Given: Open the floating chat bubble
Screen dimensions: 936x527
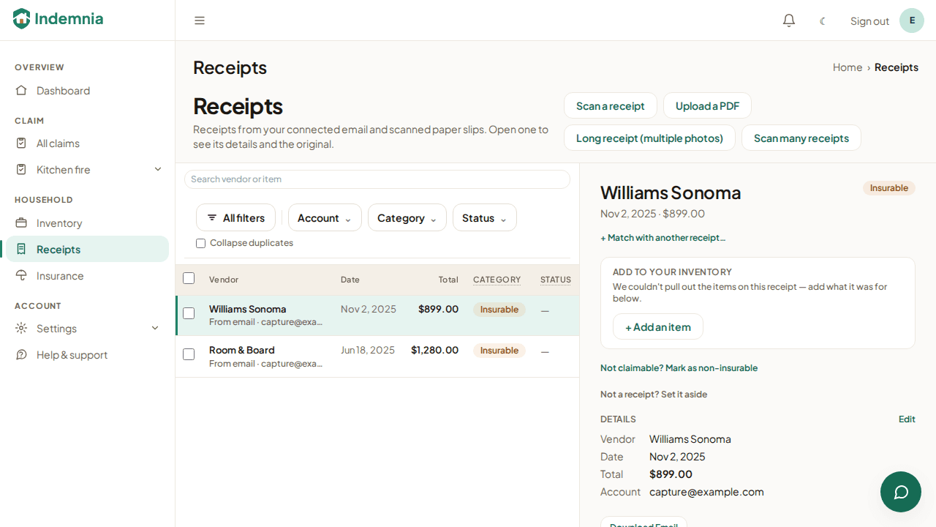Looking at the screenshot, I should [x=901, y=492].
